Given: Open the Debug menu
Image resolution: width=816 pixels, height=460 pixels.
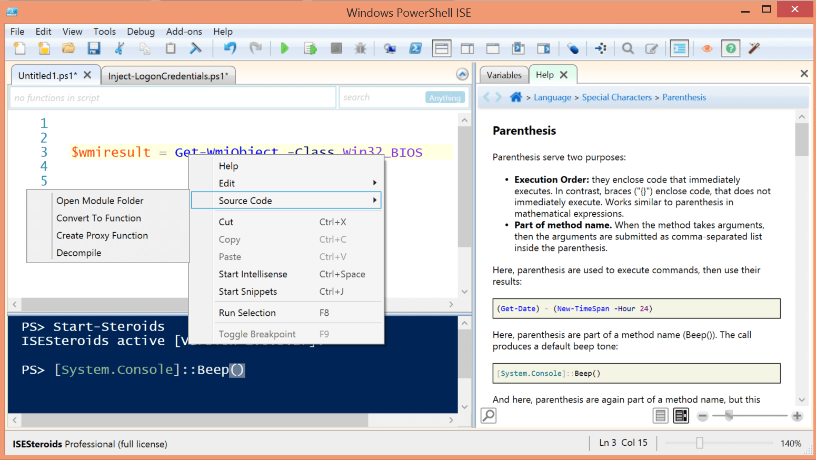Looking at the screenshot, I should 141,32.
